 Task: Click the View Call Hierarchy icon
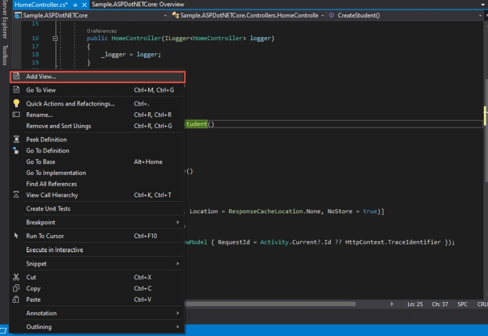click(16, 195)
